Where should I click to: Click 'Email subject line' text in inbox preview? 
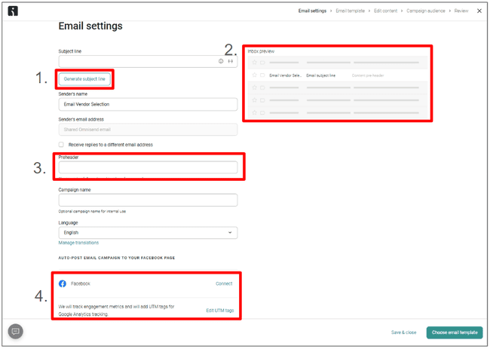point(321,75)
